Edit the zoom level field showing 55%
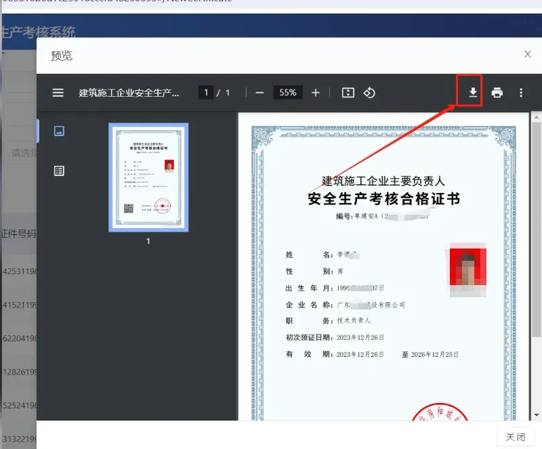 coord(287,93)
